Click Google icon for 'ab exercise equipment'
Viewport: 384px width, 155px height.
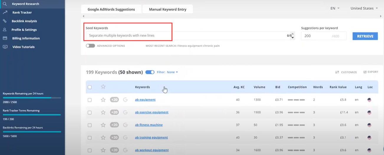(125, 112)
